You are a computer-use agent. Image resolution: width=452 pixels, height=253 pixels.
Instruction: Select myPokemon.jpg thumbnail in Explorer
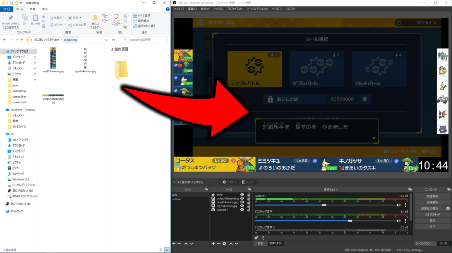point(53,58)
